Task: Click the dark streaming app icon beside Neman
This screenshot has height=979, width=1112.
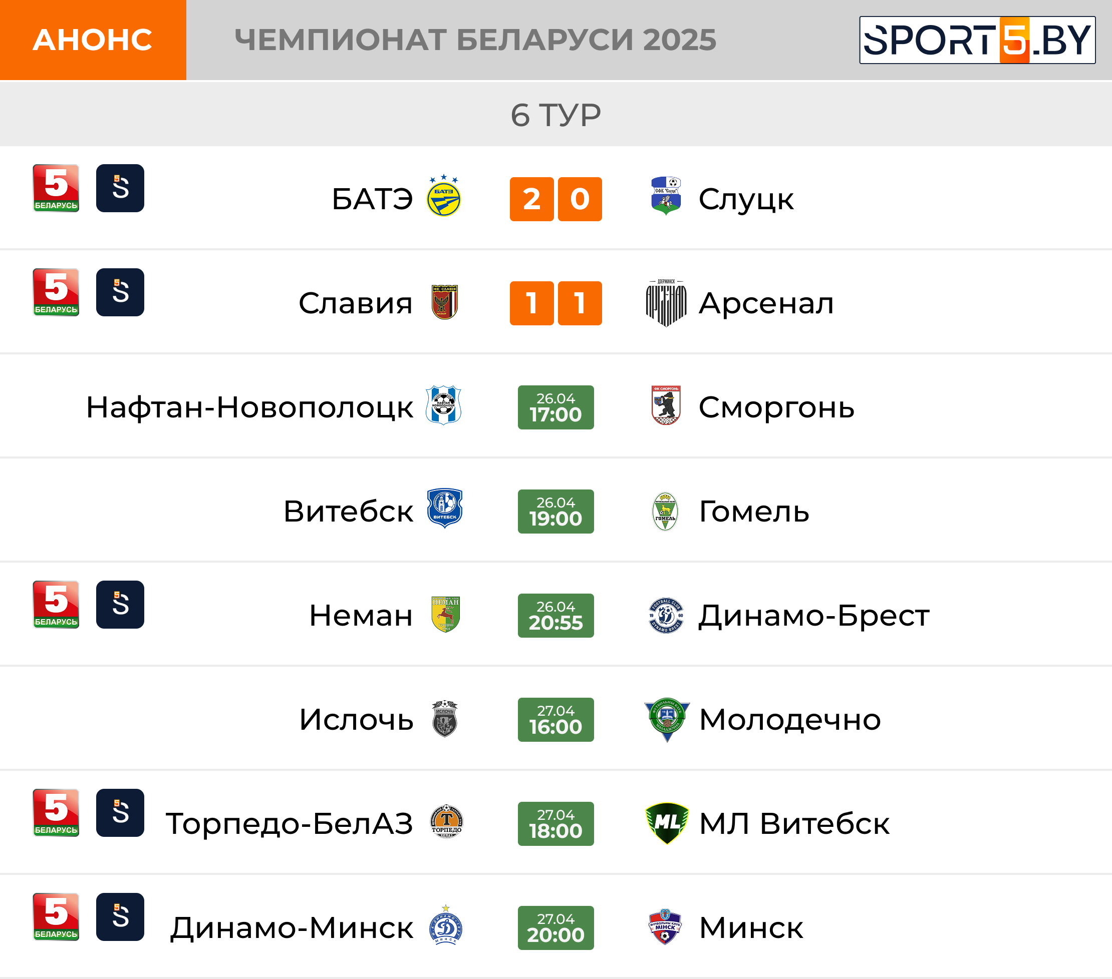Action: pos(120,605)
